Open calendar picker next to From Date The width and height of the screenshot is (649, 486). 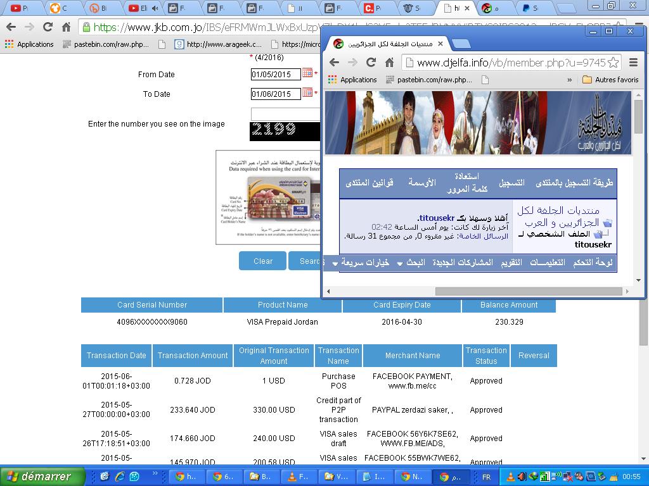pos(307,73)
